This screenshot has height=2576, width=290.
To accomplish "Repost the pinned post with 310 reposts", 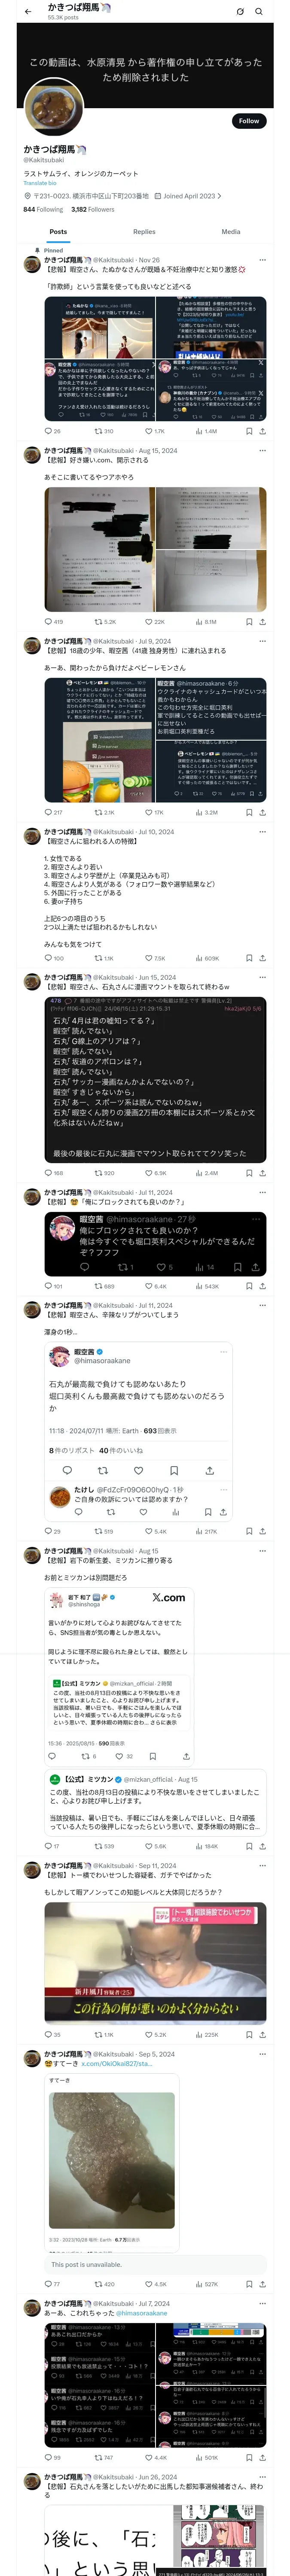I will tap(100, 431).
